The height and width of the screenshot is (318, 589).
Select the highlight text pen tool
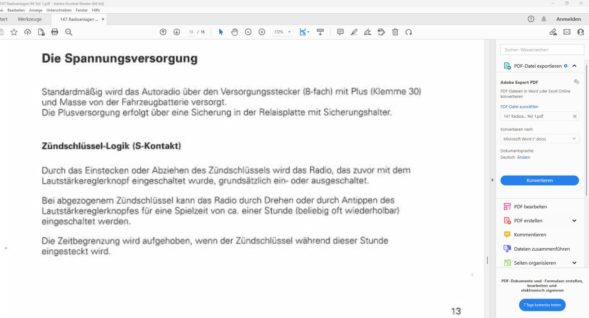[354, 32]
